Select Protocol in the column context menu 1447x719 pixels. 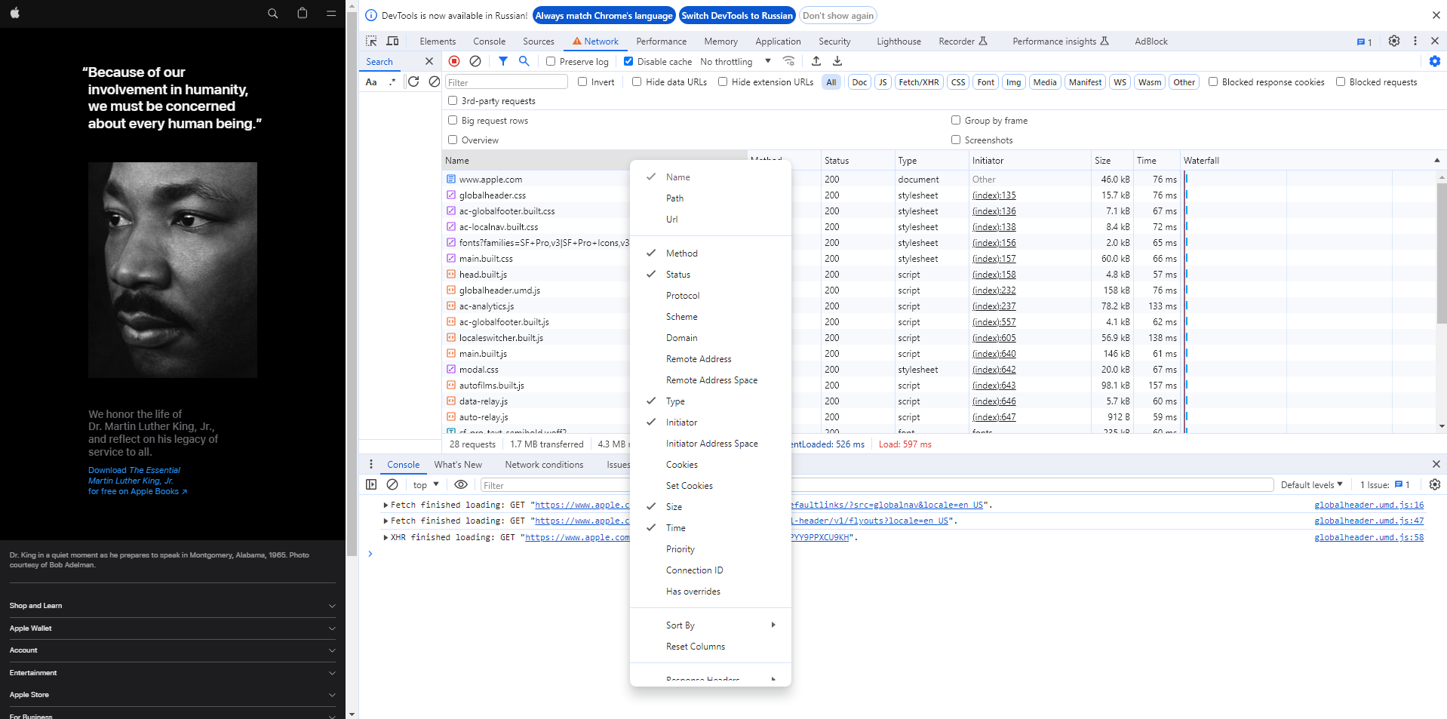(x=683, y=296)
